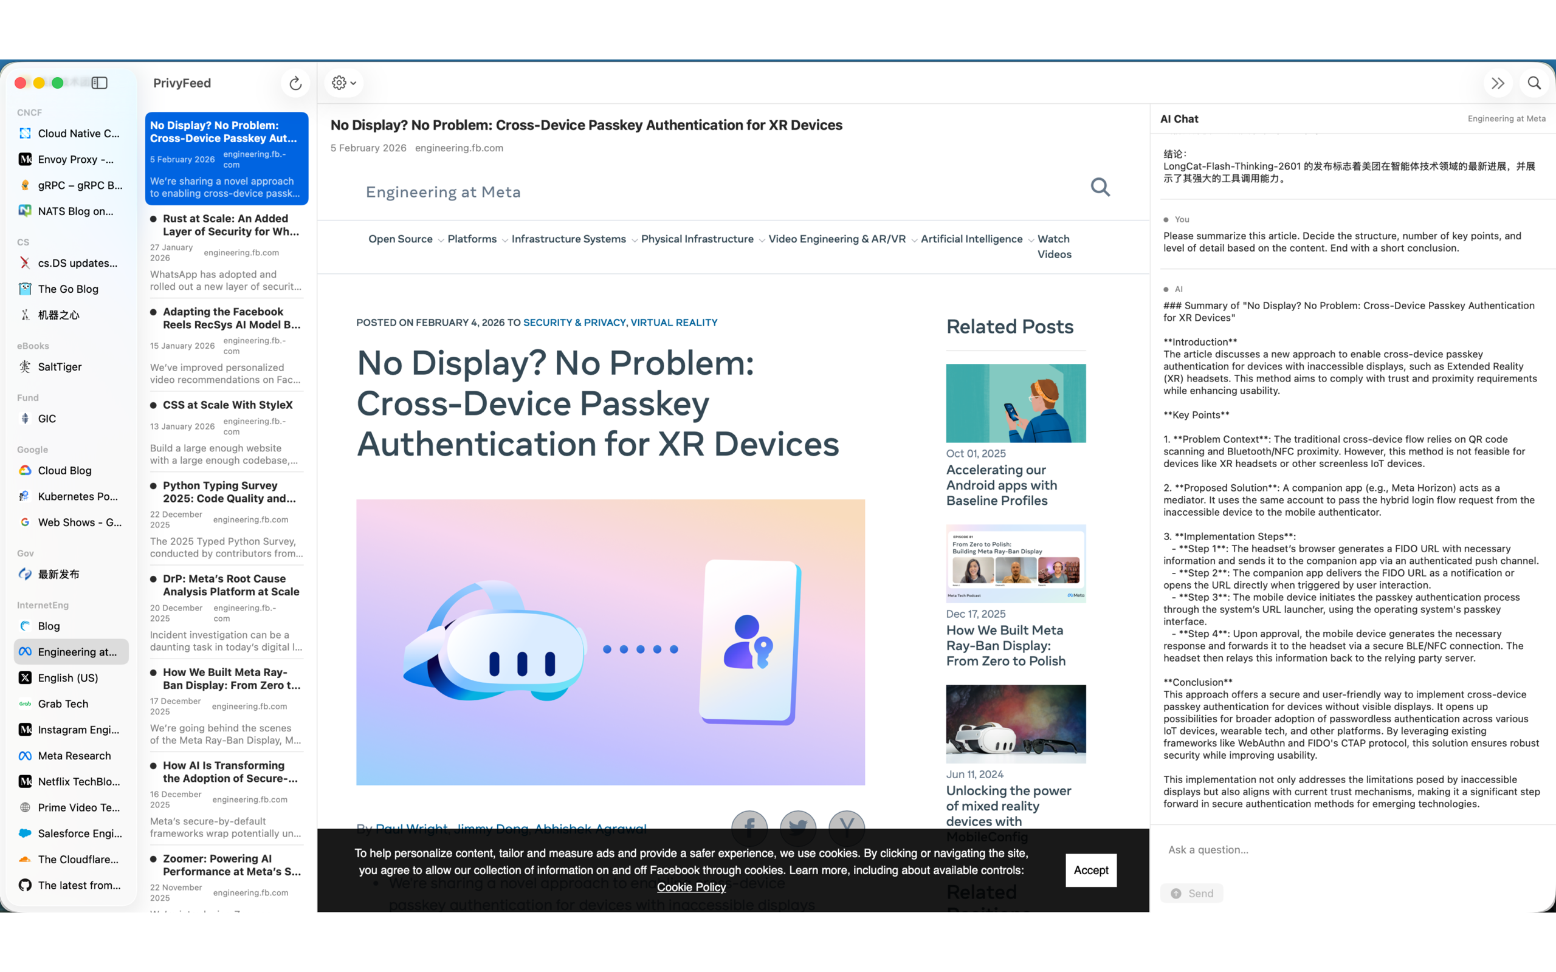Open the Platforms menu item

coord(472,239)
